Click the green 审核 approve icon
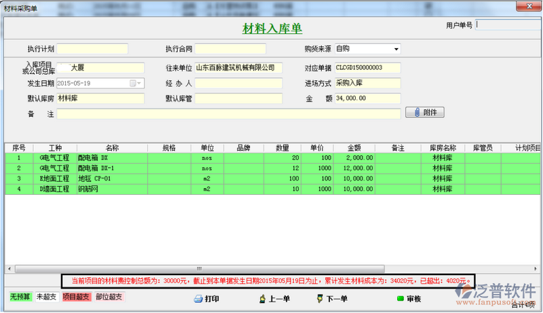Image resolution: width=543 pixels, height=313 pixels. pos(400,299)
